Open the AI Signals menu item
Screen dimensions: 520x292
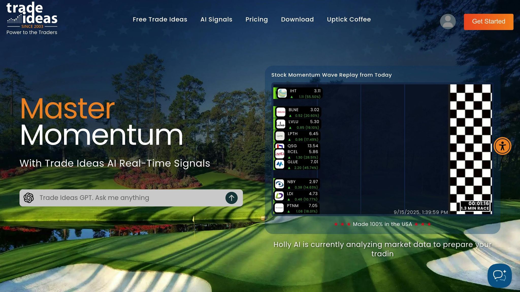pyautogui.click(x=216, y=20)
